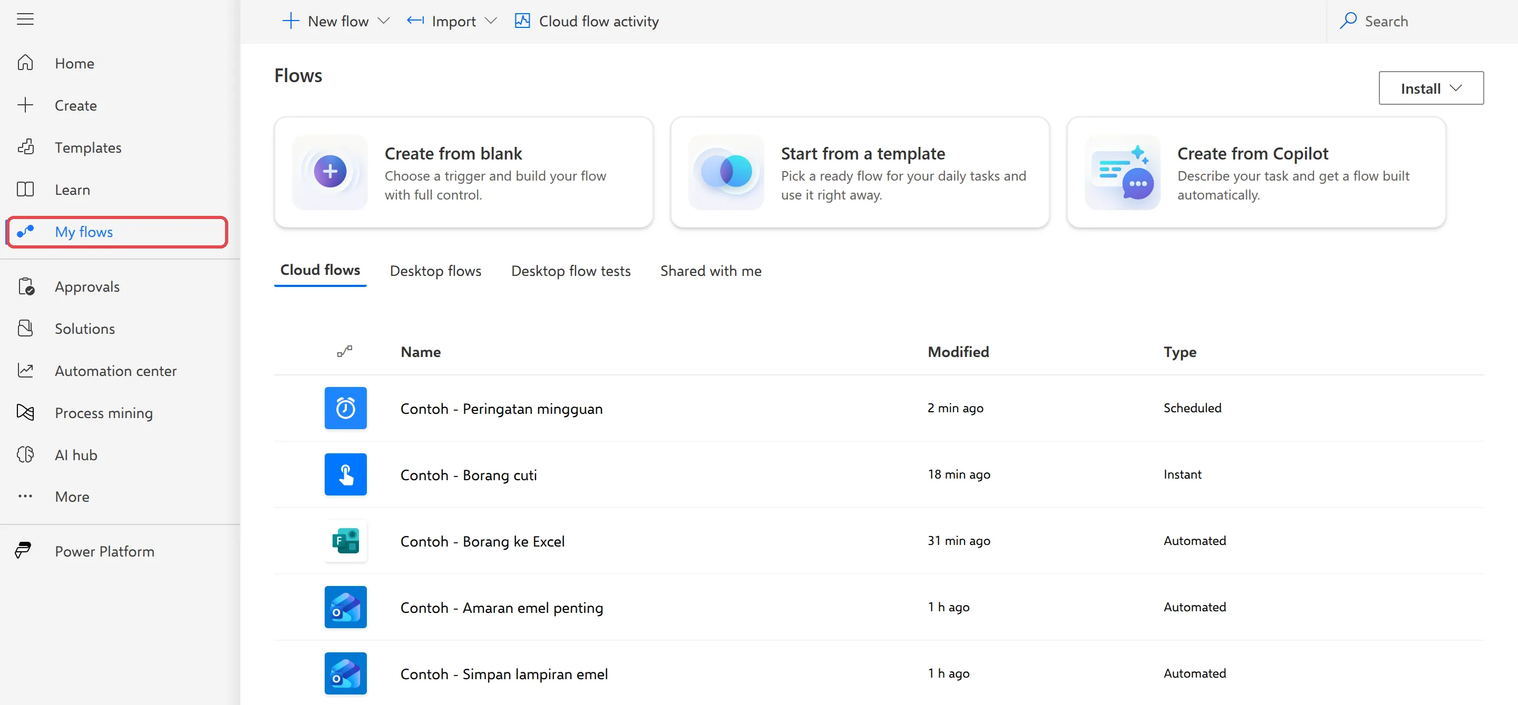Screen dimensions: 1518x705
Task: Open the flow Contoh - Borang cuti
Action: tap(469, 475)
